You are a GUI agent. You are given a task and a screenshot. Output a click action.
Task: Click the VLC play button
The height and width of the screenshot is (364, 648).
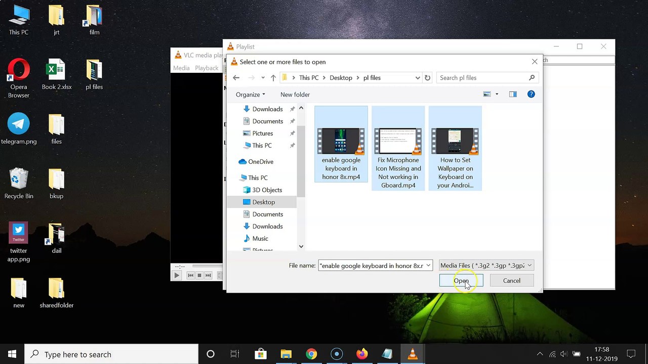tap(177, 276)
